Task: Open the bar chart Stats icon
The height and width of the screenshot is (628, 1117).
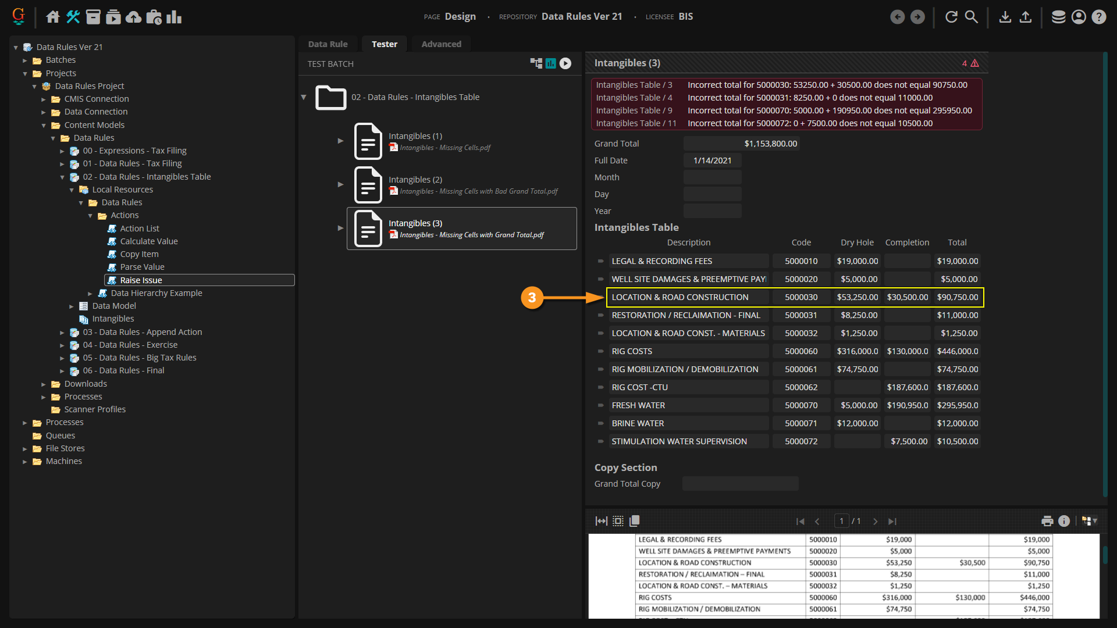Action: pyautogui.click(x=174, y=17)
